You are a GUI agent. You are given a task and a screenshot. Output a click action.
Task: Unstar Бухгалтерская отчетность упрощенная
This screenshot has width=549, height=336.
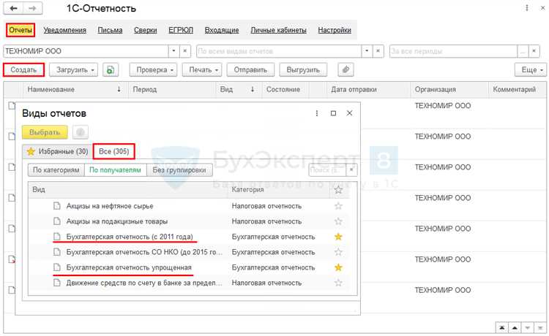pos(338,267)
